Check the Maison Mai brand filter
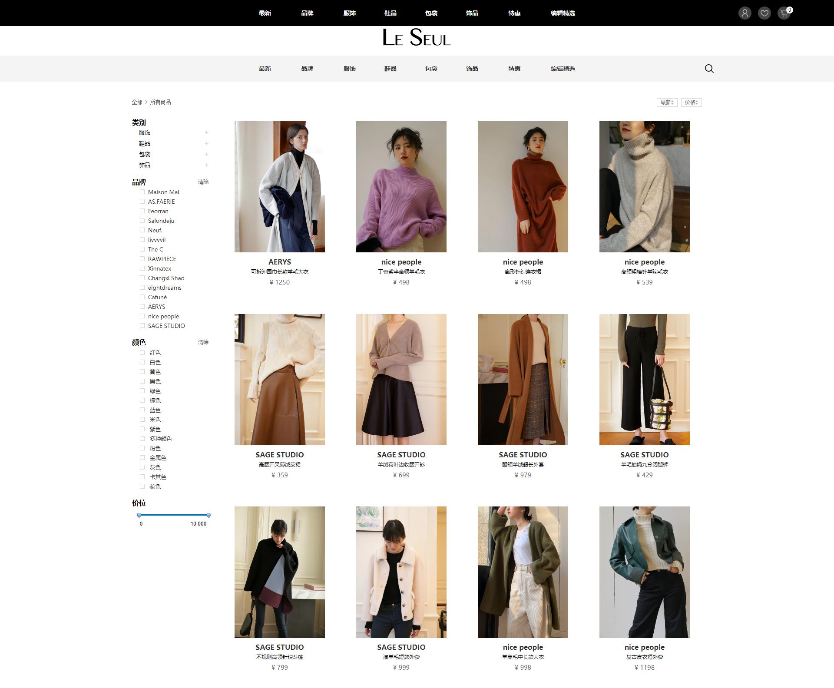Viewport: 834px width, 688px height. [x=142, y=192]
